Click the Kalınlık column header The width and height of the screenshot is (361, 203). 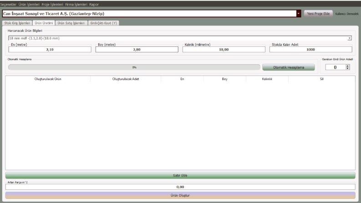click(x=267, y=79)
